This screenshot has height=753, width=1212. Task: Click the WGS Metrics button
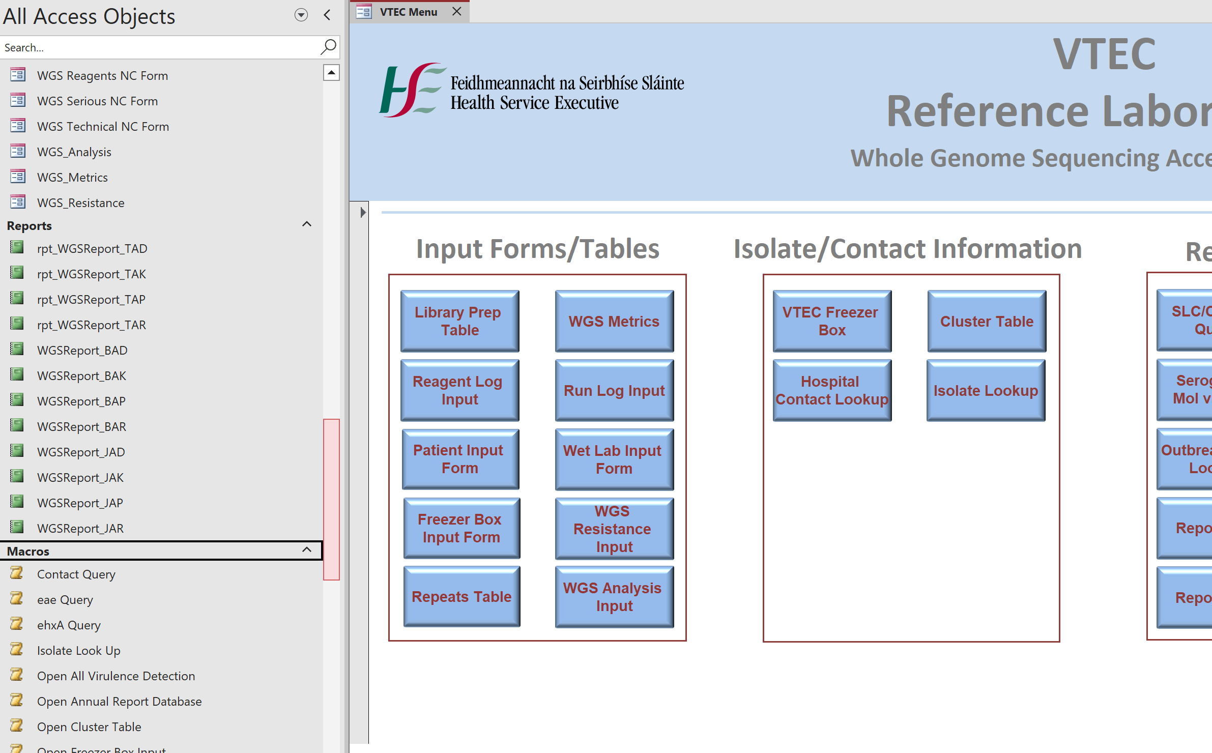(614, 321)
